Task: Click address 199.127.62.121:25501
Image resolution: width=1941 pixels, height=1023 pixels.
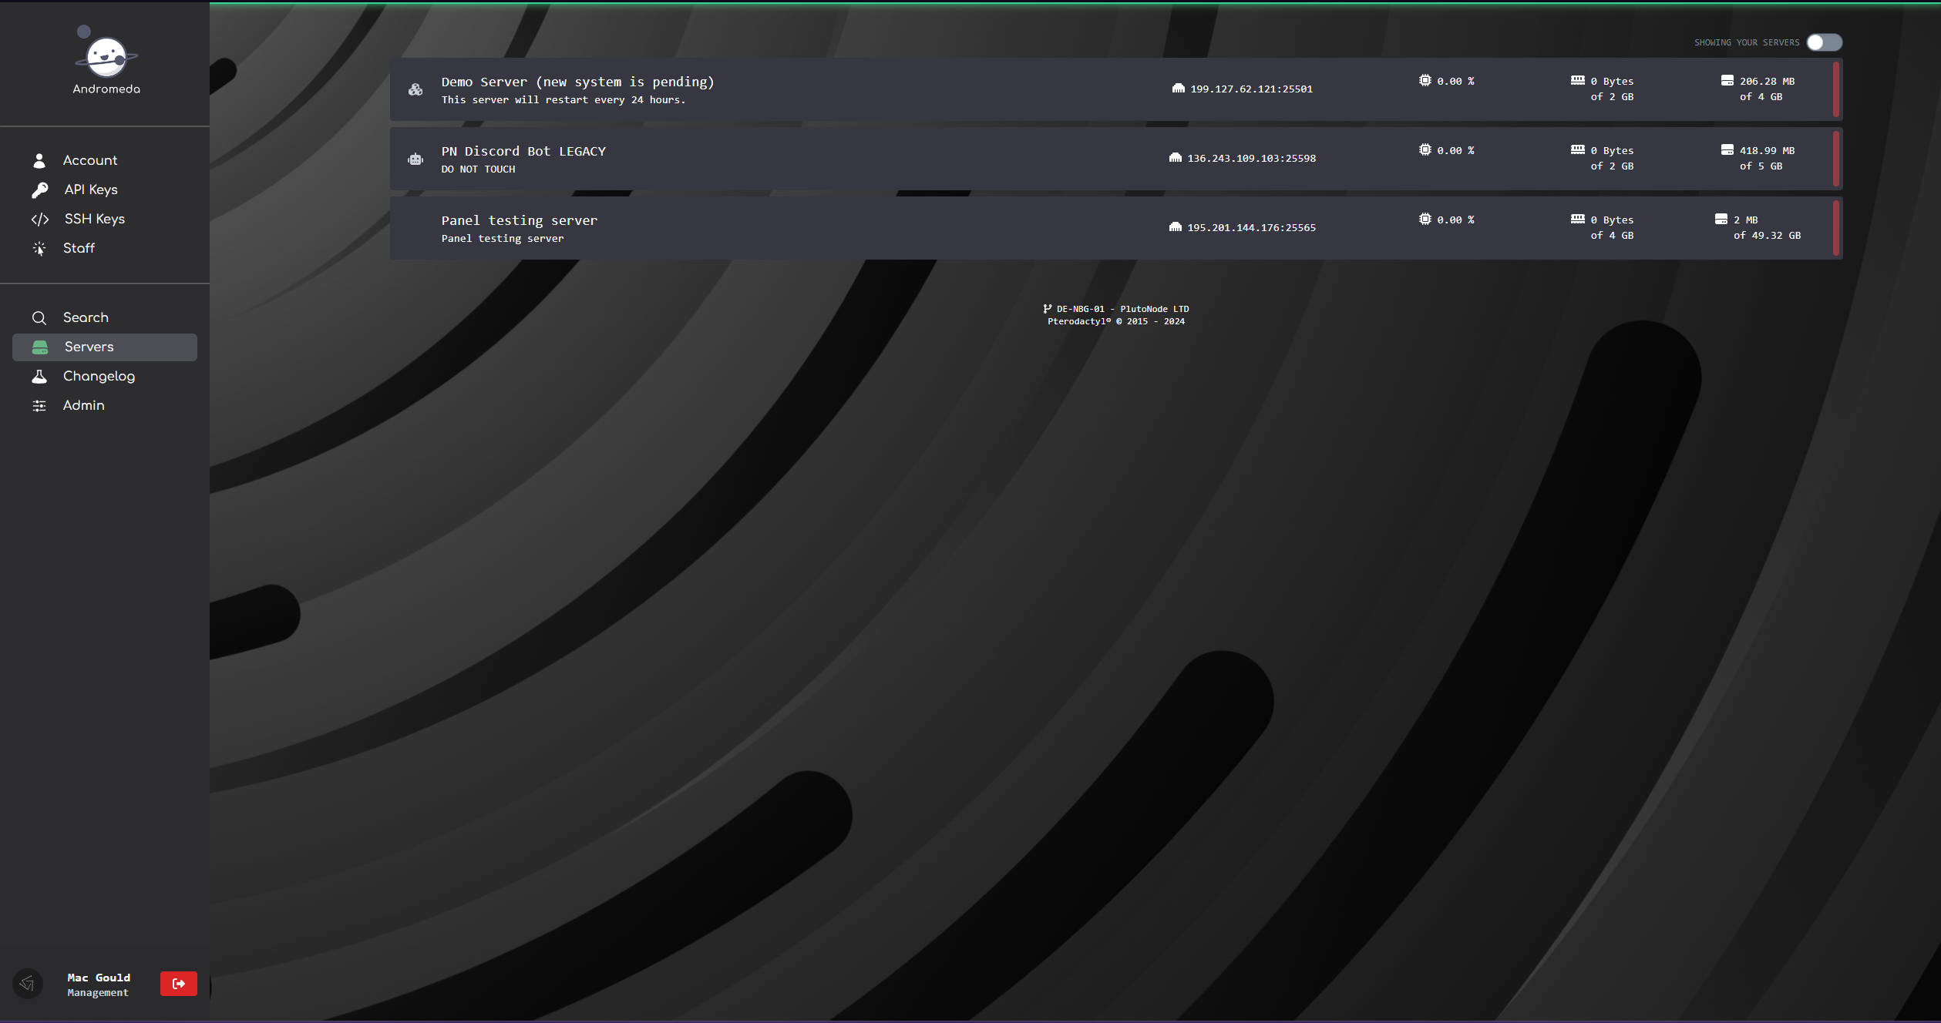Action: [1252, 89]
